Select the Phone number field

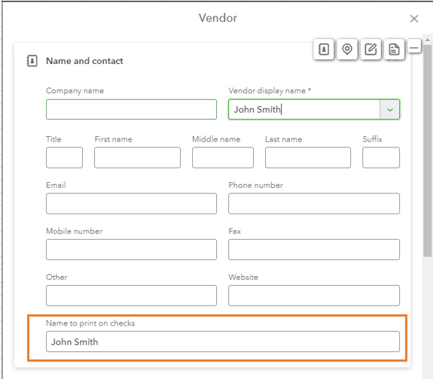click(314, 204)
